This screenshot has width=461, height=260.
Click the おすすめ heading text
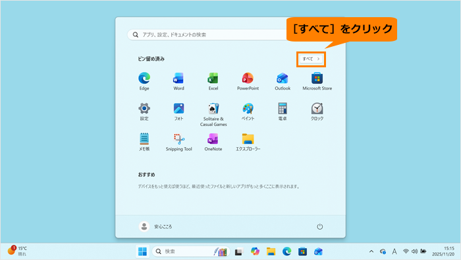(x=146, y=175)
